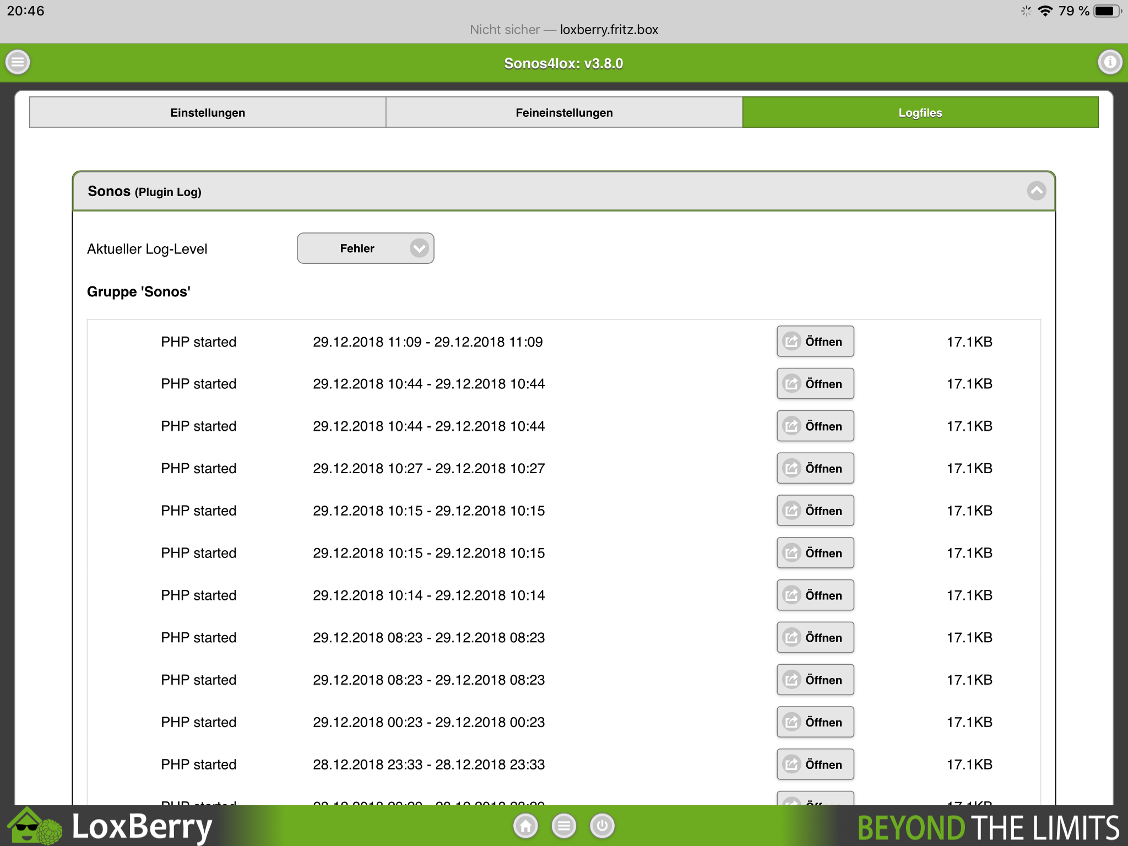The image size is (1128, 846).
Task: Open the Fehler log-level dropdown
Action: (x=365, y=248)
